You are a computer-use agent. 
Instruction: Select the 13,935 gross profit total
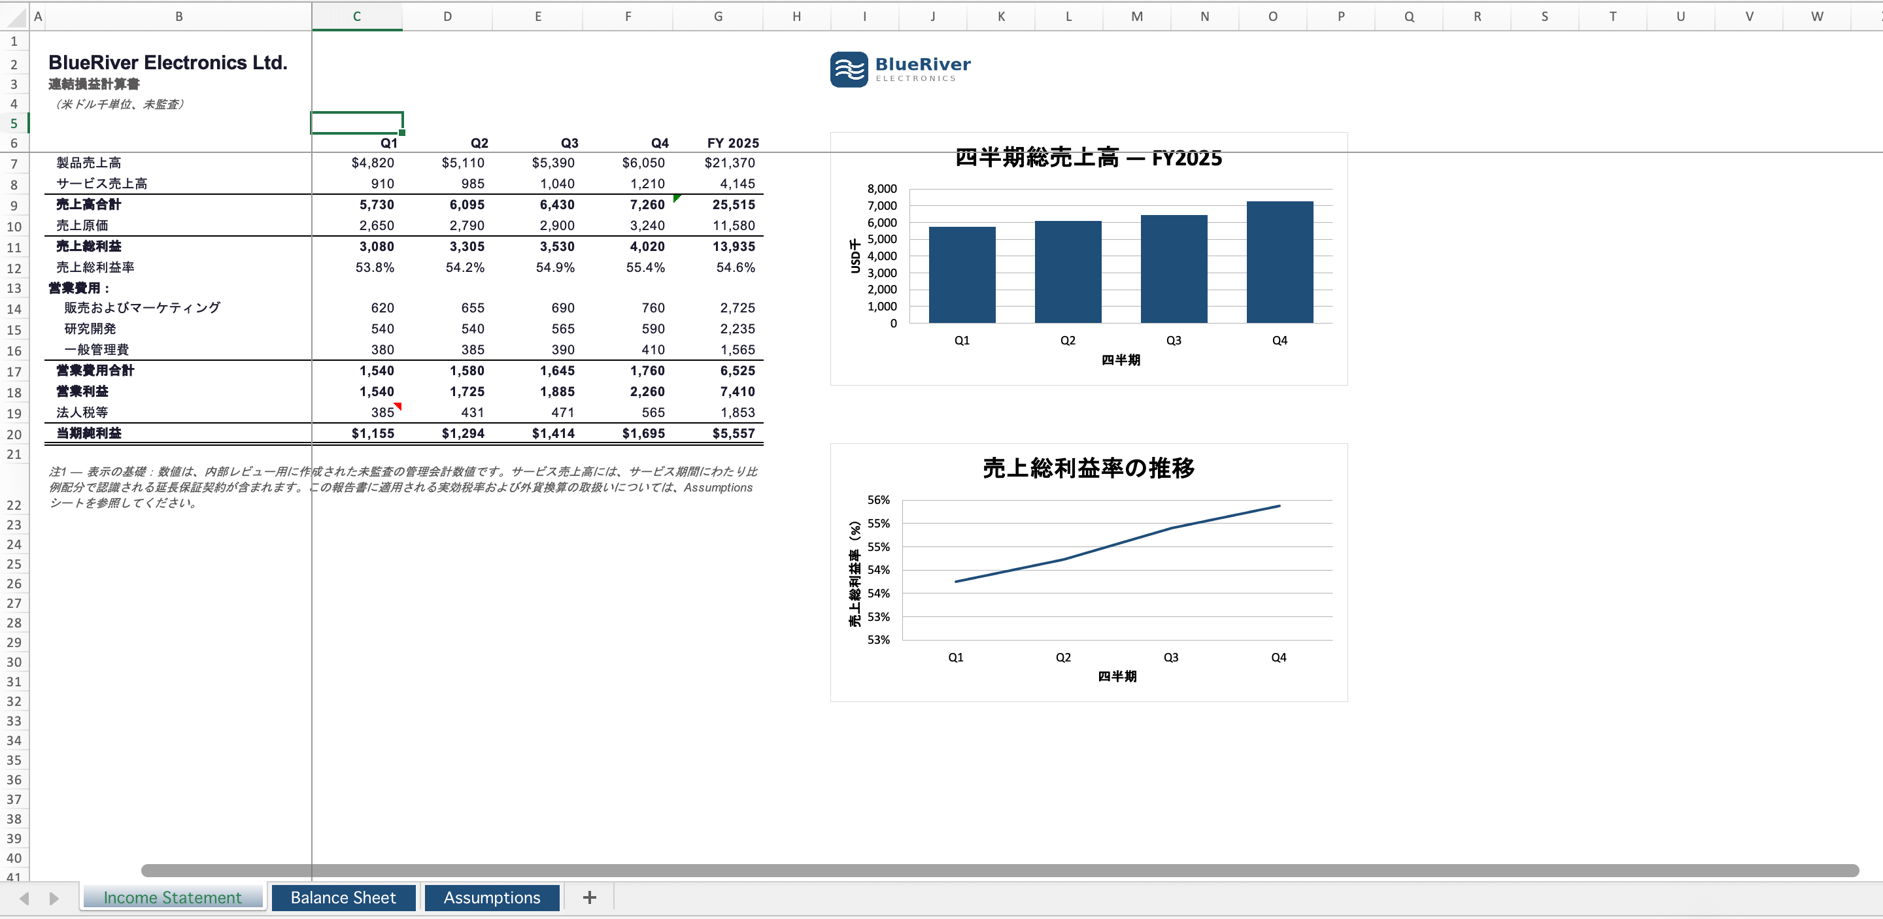tap(718, 246)
